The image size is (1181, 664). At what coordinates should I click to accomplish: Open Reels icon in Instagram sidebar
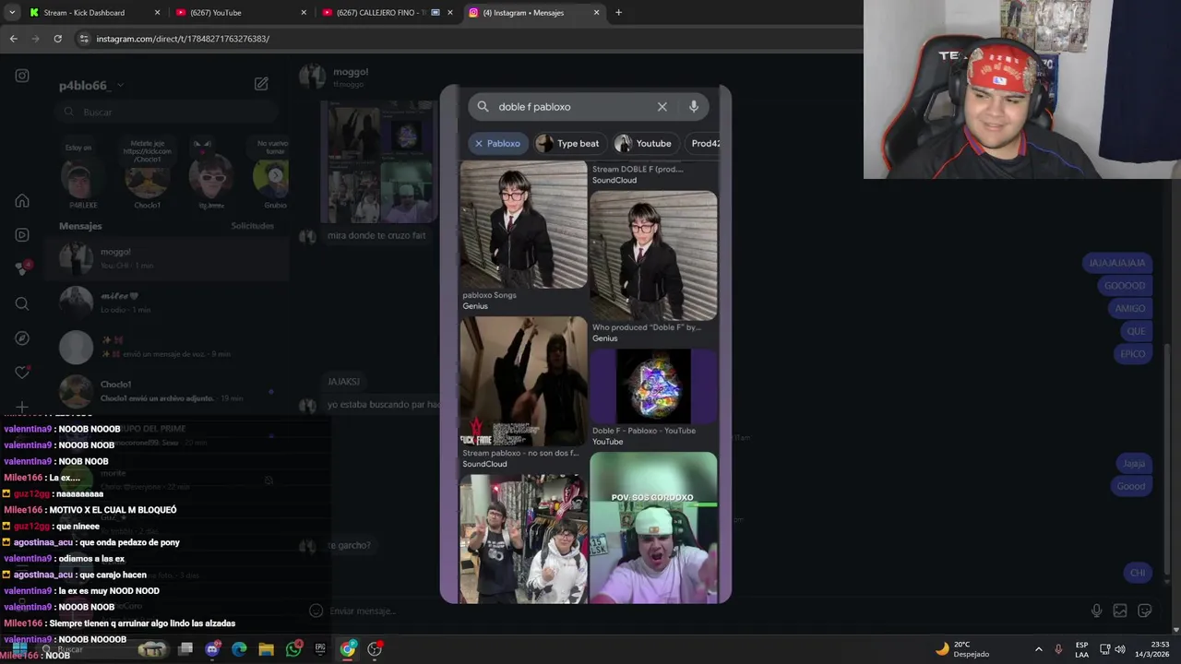tap(22, 235)
